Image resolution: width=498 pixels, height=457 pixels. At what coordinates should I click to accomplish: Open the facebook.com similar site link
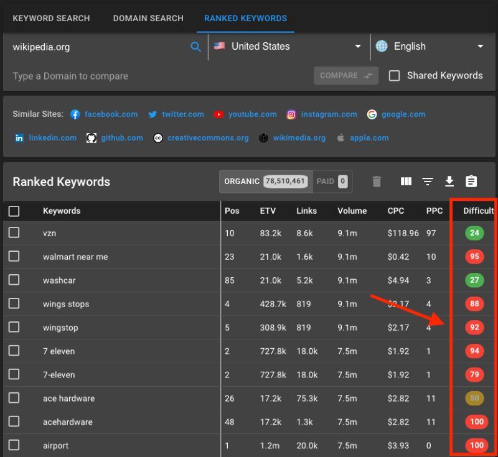pos(111,114)
